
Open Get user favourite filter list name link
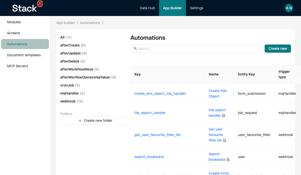[216, 135]
